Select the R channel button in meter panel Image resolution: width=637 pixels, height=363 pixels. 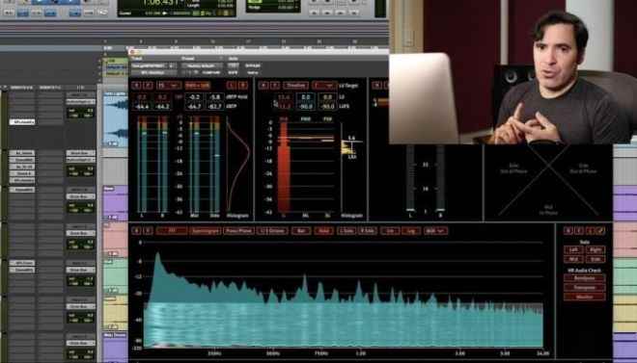coord(243,86)
